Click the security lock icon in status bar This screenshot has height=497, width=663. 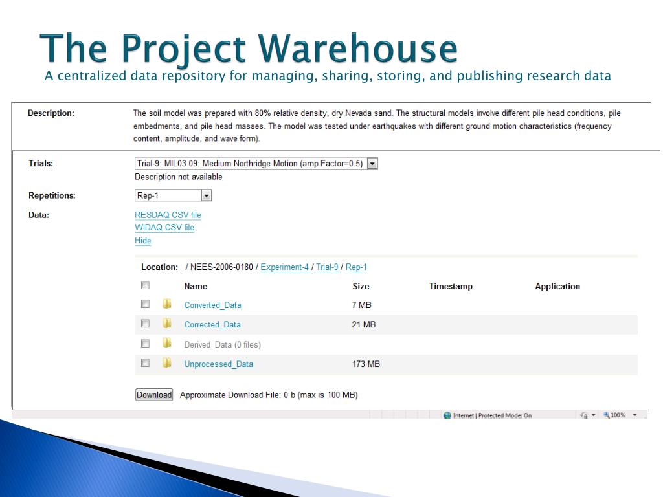[585, 415]
